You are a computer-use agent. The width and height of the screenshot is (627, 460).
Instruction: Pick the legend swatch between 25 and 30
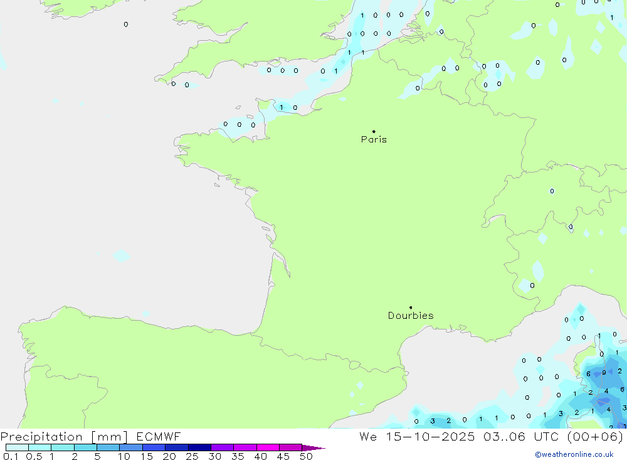199,447
